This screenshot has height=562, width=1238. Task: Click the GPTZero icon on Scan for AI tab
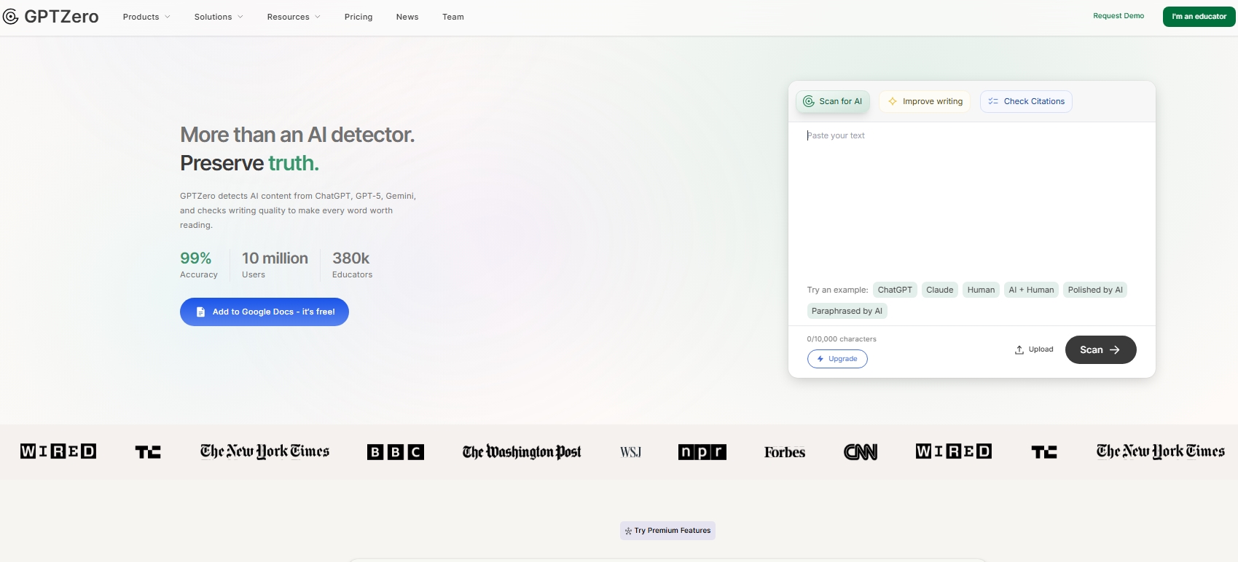(809, 101)
